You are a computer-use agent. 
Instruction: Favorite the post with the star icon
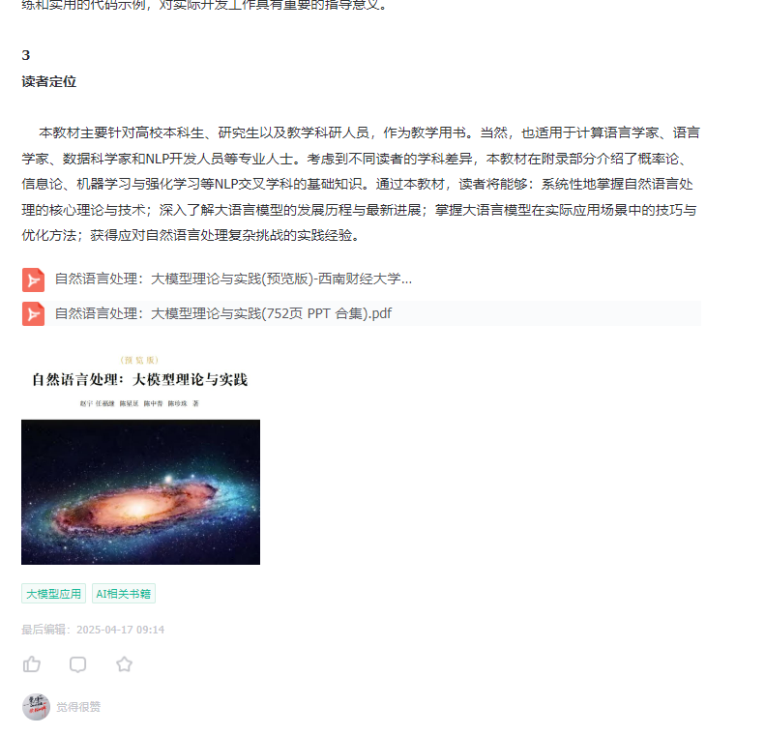click(125, 664)
